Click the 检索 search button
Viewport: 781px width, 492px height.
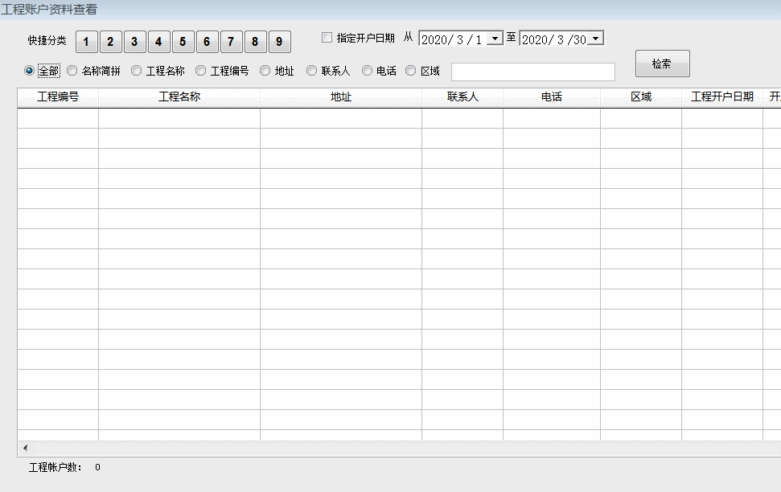(x=662, y=64)
